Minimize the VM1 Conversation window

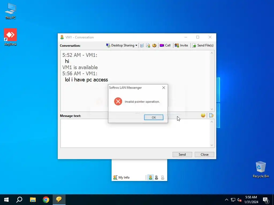[x=186, y=37]
